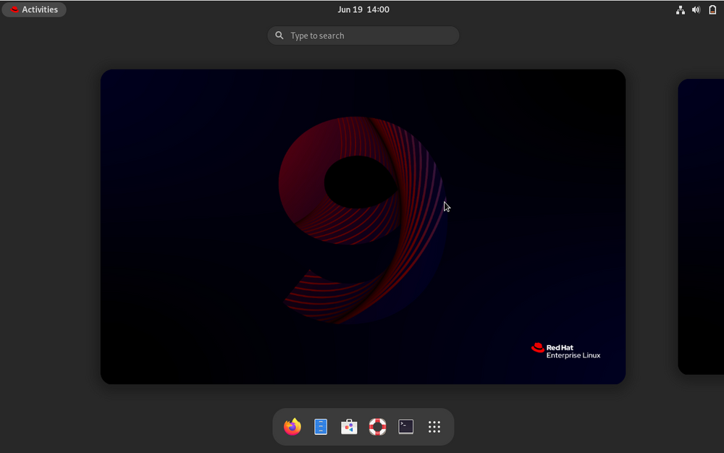Click Activities in the top bar
This screenshot has width=724, height=453.
pos(39,9)
